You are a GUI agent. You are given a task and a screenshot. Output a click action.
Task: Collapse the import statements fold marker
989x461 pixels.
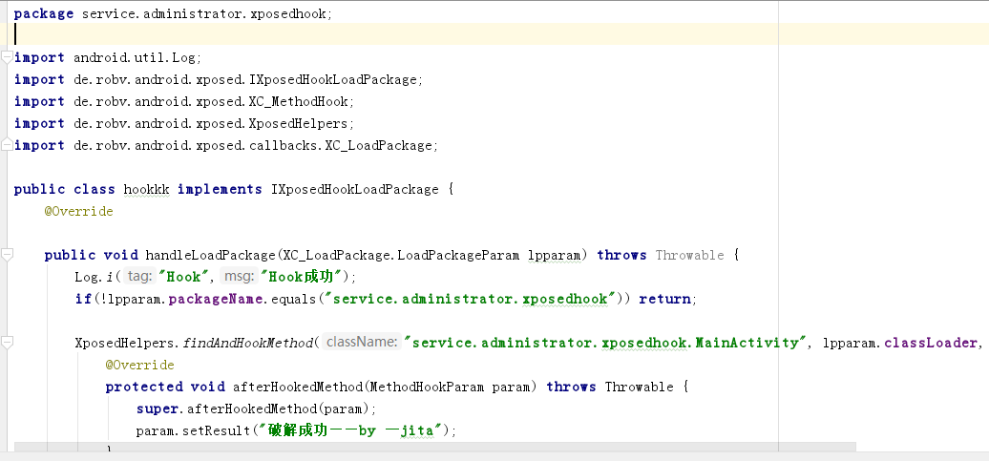7,57
